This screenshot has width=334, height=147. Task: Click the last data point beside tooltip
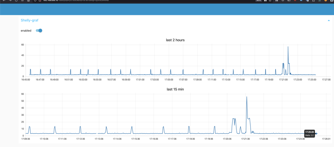click(x=317, y=134)
